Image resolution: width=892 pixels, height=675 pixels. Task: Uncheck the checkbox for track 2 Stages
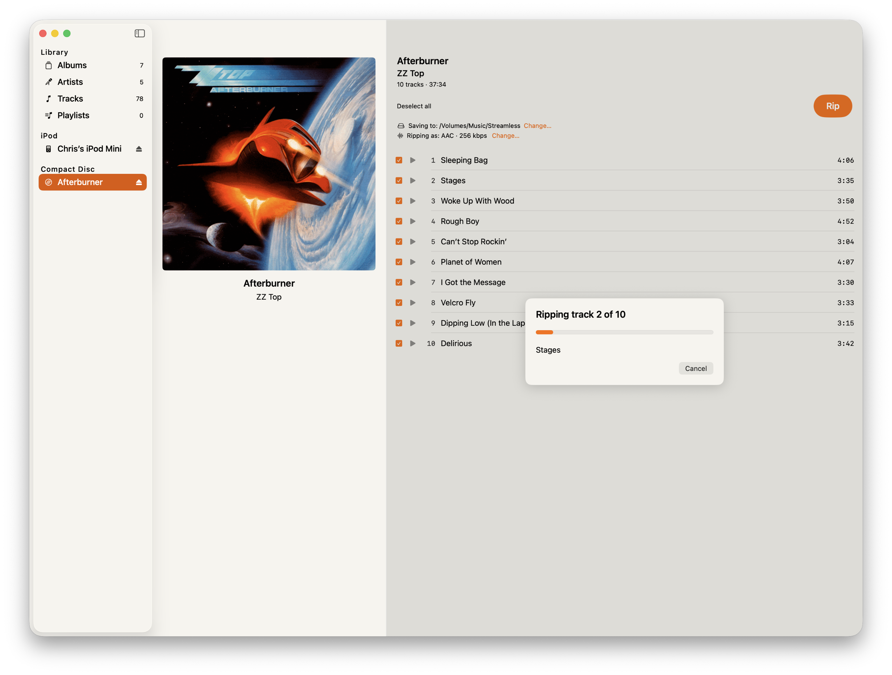399,181
